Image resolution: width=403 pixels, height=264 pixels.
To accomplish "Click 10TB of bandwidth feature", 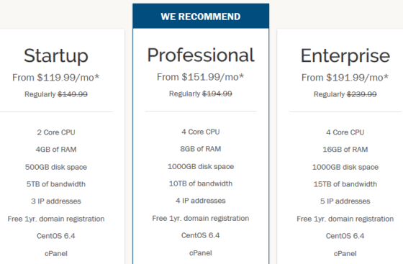I will 201,183.
